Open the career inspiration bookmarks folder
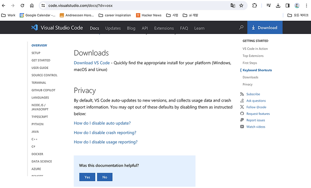The width and height of the screenshot is (311, 188). click(x=115, y=15)
